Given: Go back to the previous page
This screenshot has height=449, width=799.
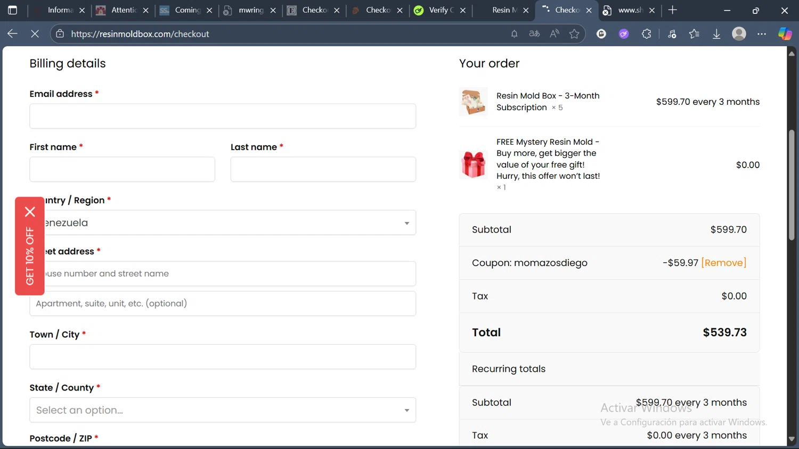Looking at the screenshot, I should tap(12, 34).
